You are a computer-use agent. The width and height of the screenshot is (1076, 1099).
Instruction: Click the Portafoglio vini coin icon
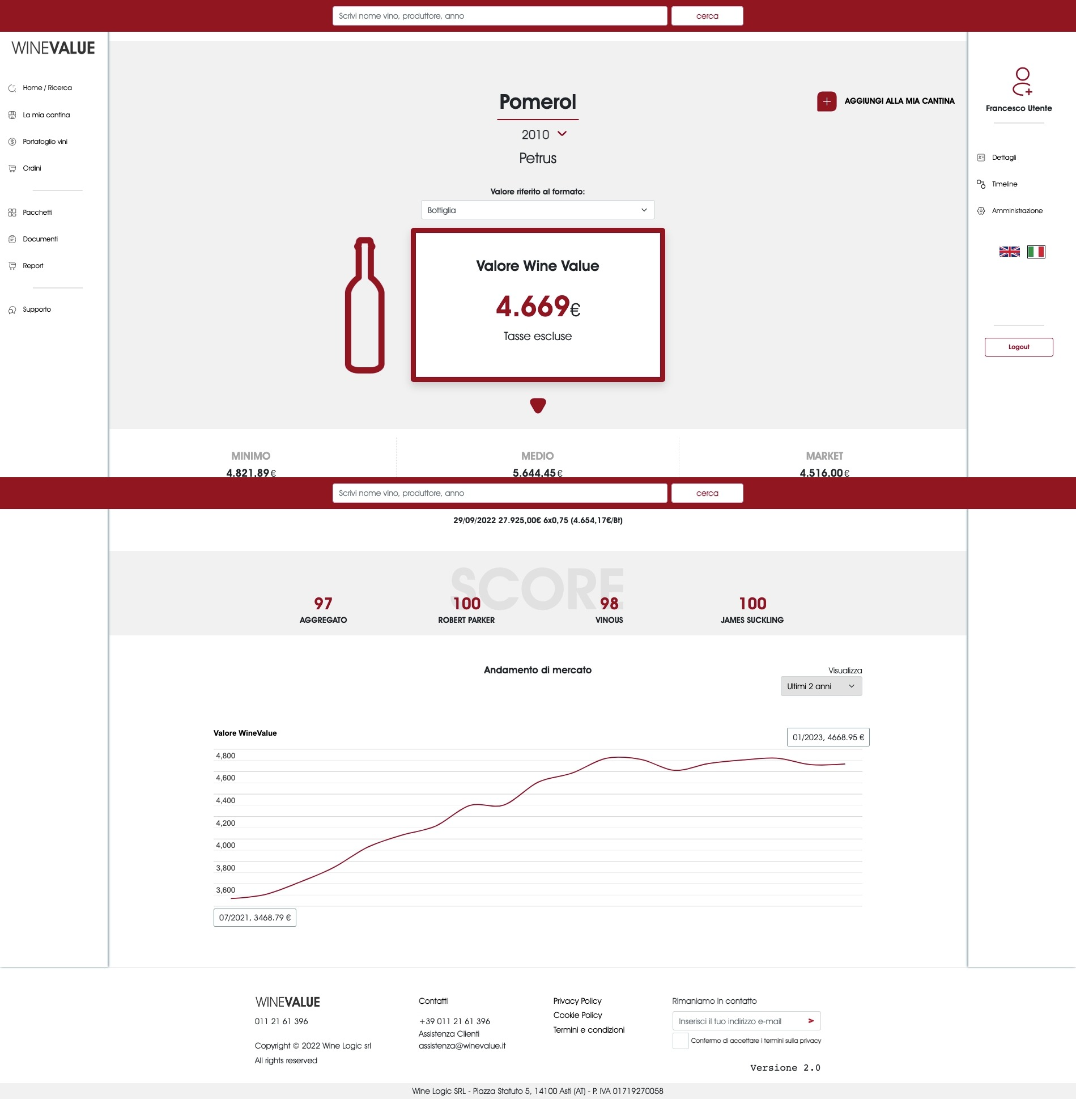click(x=12, y=142)
